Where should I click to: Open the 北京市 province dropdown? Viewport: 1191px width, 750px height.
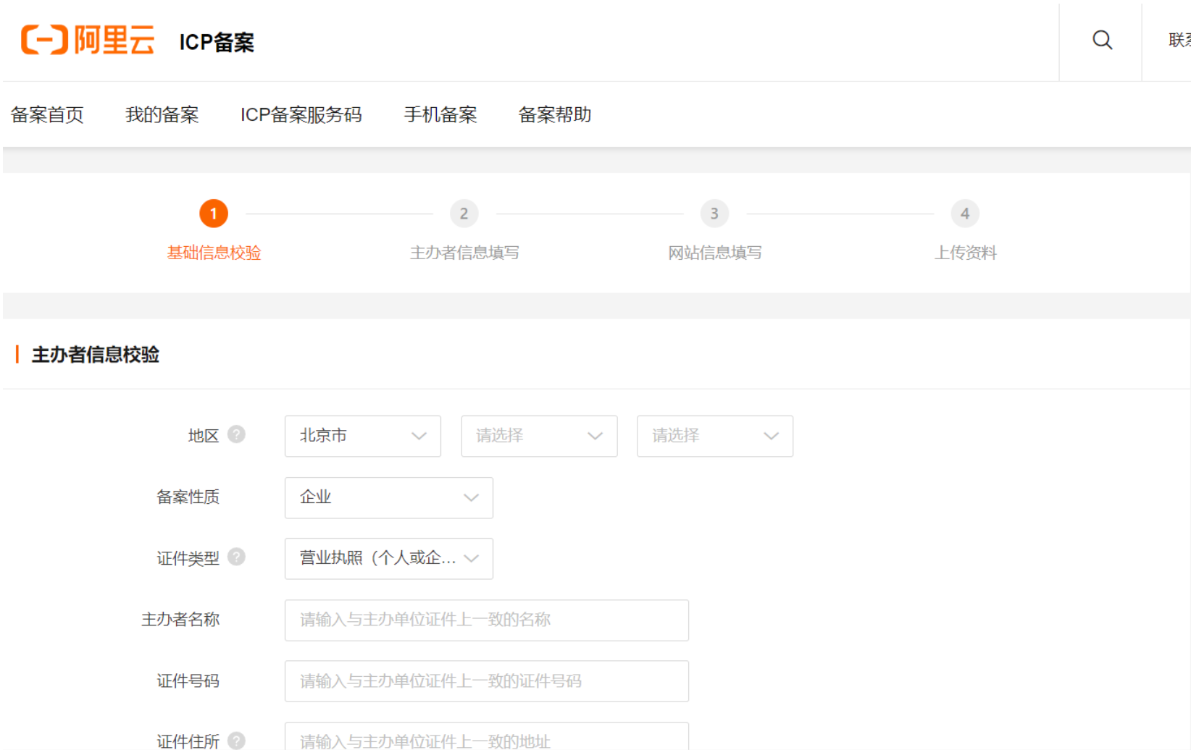pos(362,436)
